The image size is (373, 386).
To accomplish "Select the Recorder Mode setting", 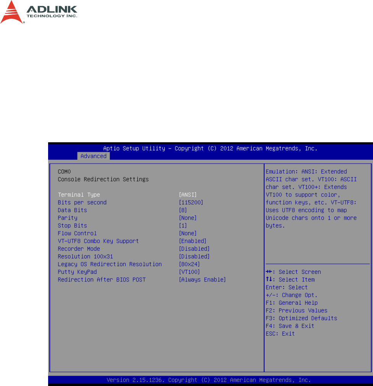I will point(79,249).
